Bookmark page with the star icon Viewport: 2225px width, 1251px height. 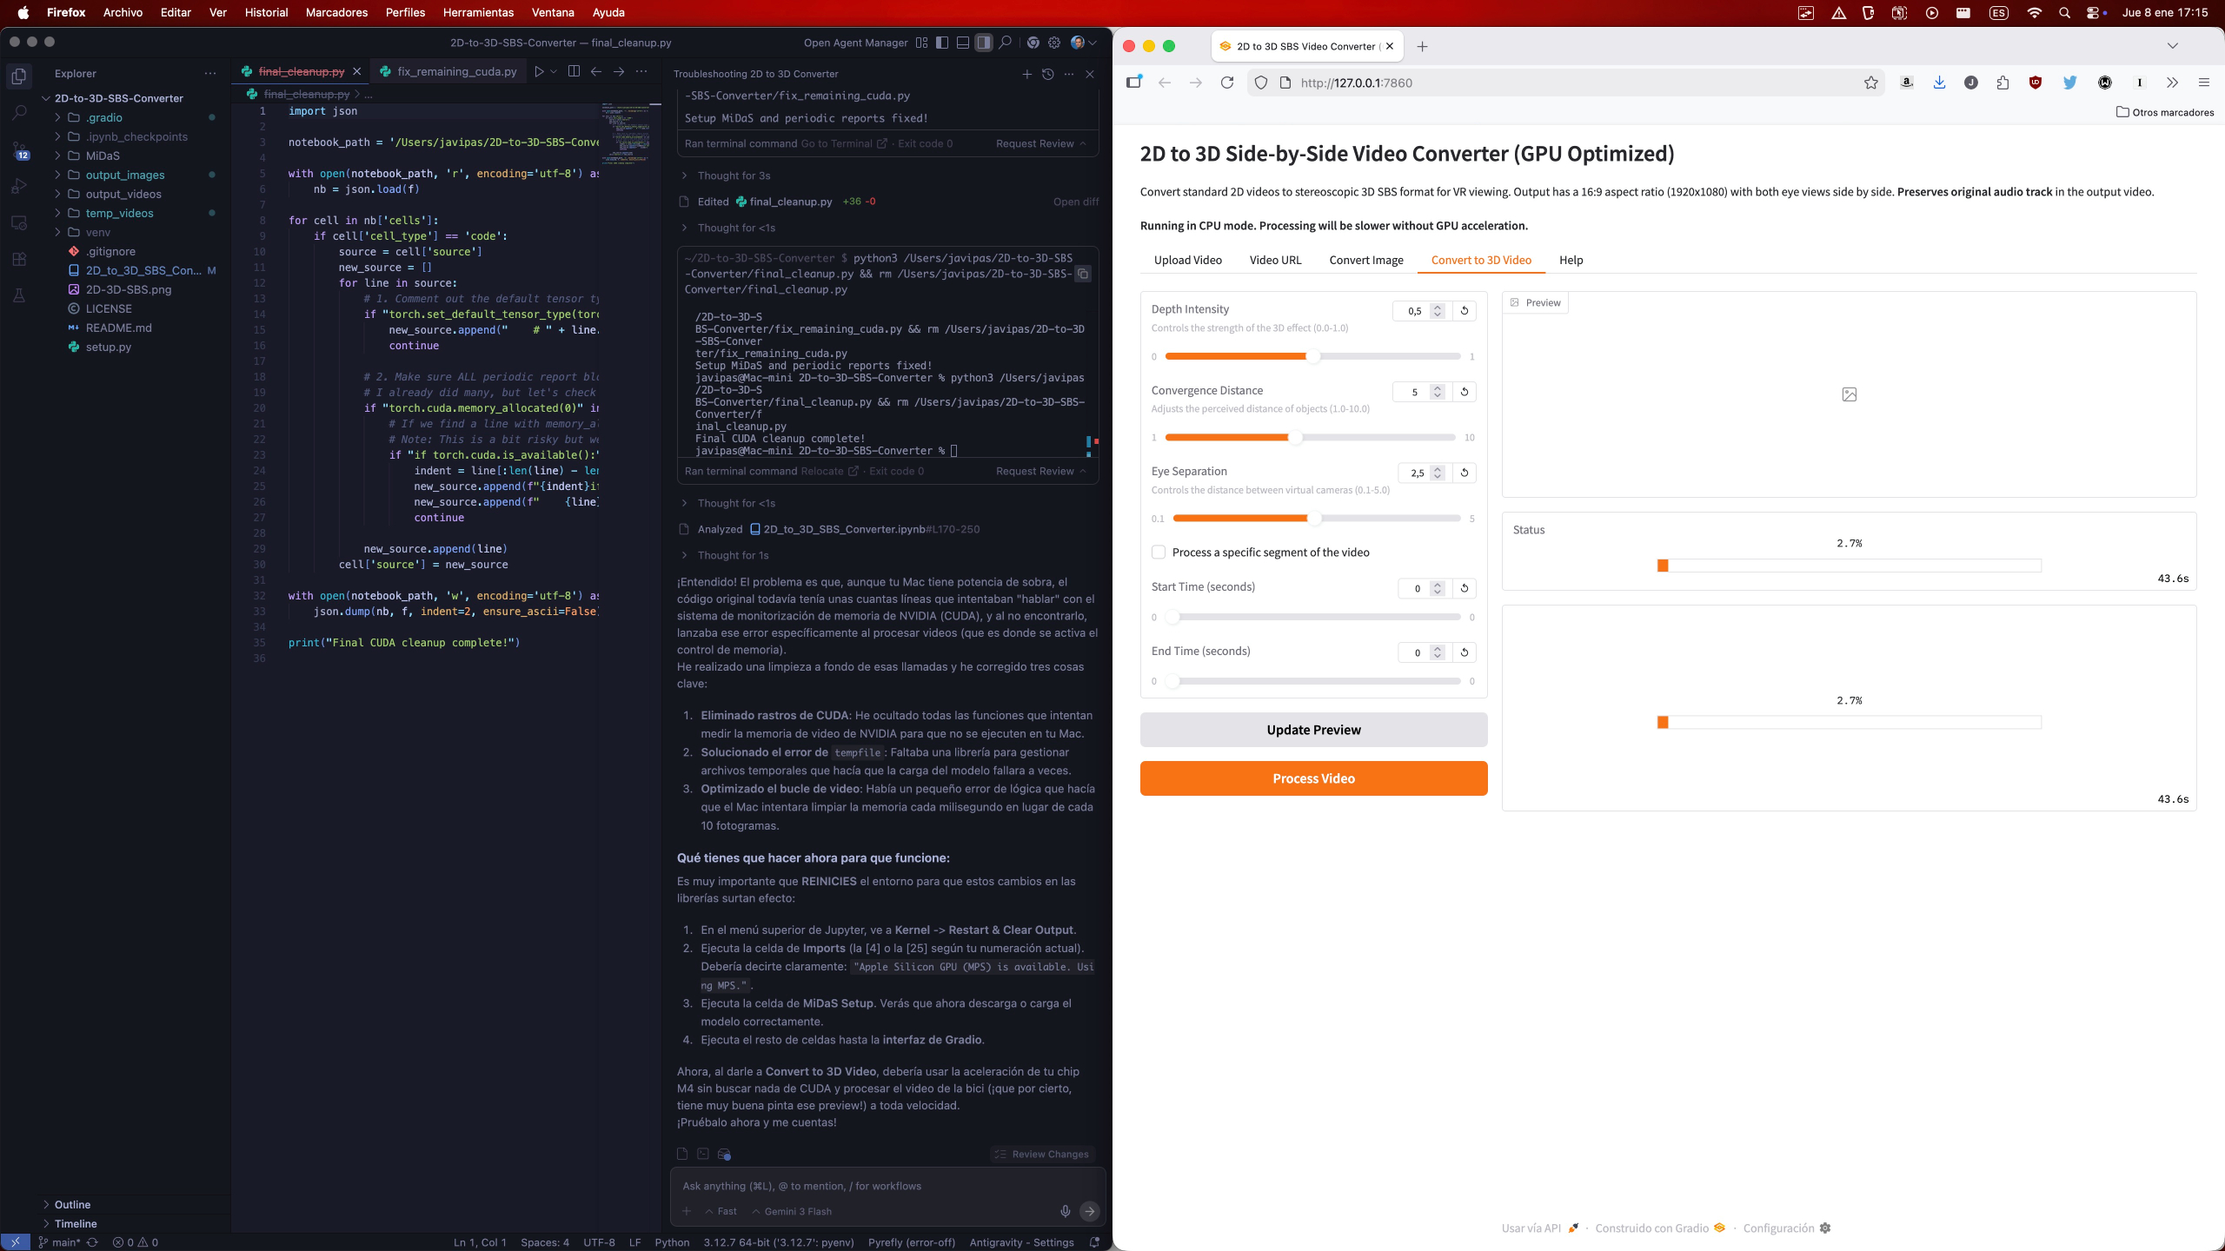pos(1870,83)
